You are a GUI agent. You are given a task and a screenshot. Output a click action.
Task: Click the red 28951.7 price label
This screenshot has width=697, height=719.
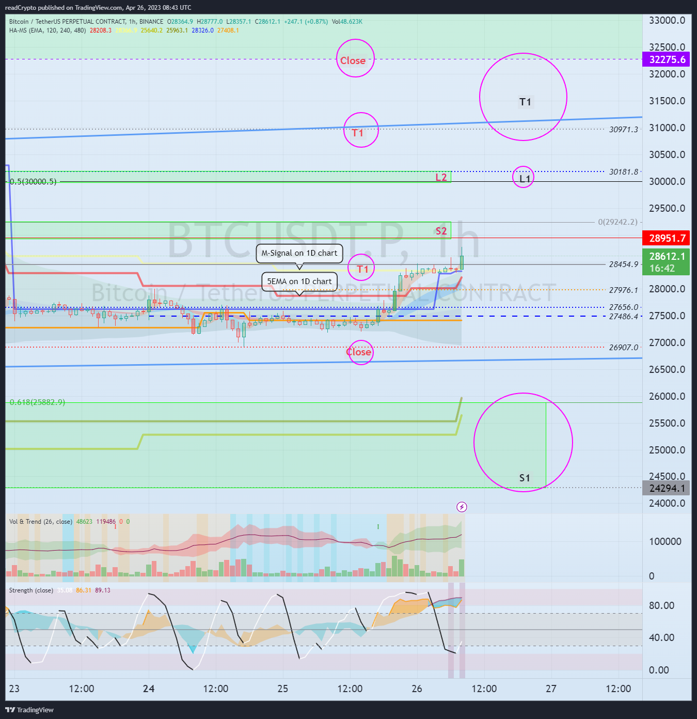click(x=667, y=238)
